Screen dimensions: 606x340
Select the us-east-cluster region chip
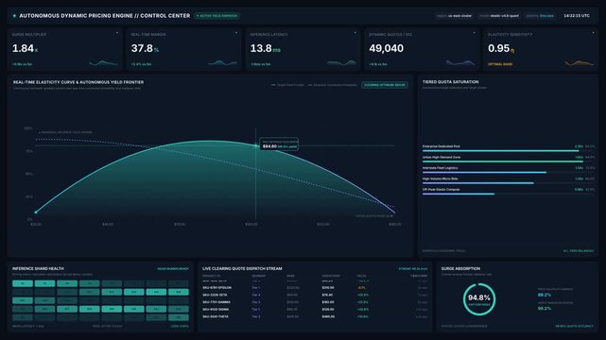[x=454, y=16]
